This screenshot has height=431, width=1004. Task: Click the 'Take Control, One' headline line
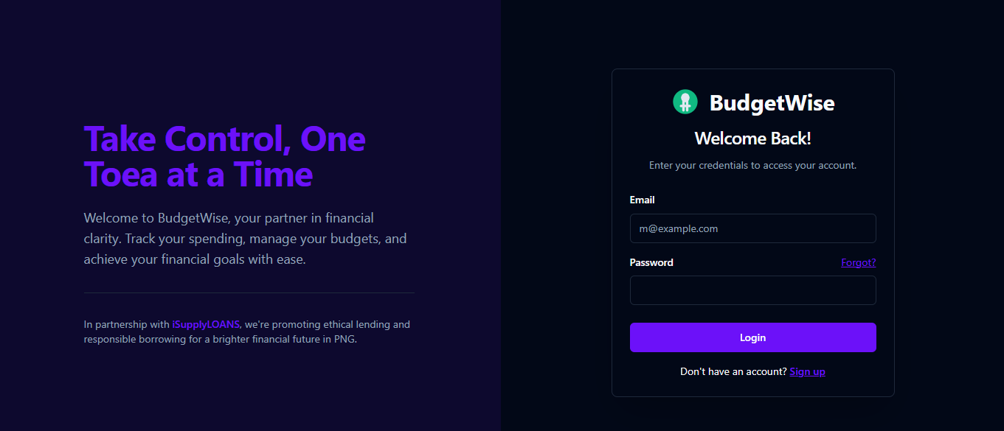coord(224,139)
